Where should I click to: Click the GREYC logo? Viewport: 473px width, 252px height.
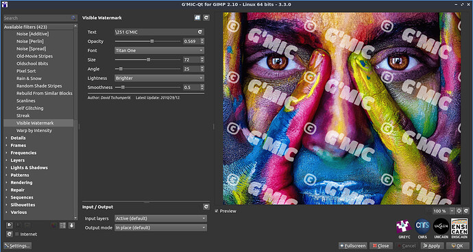coord(404,227)
